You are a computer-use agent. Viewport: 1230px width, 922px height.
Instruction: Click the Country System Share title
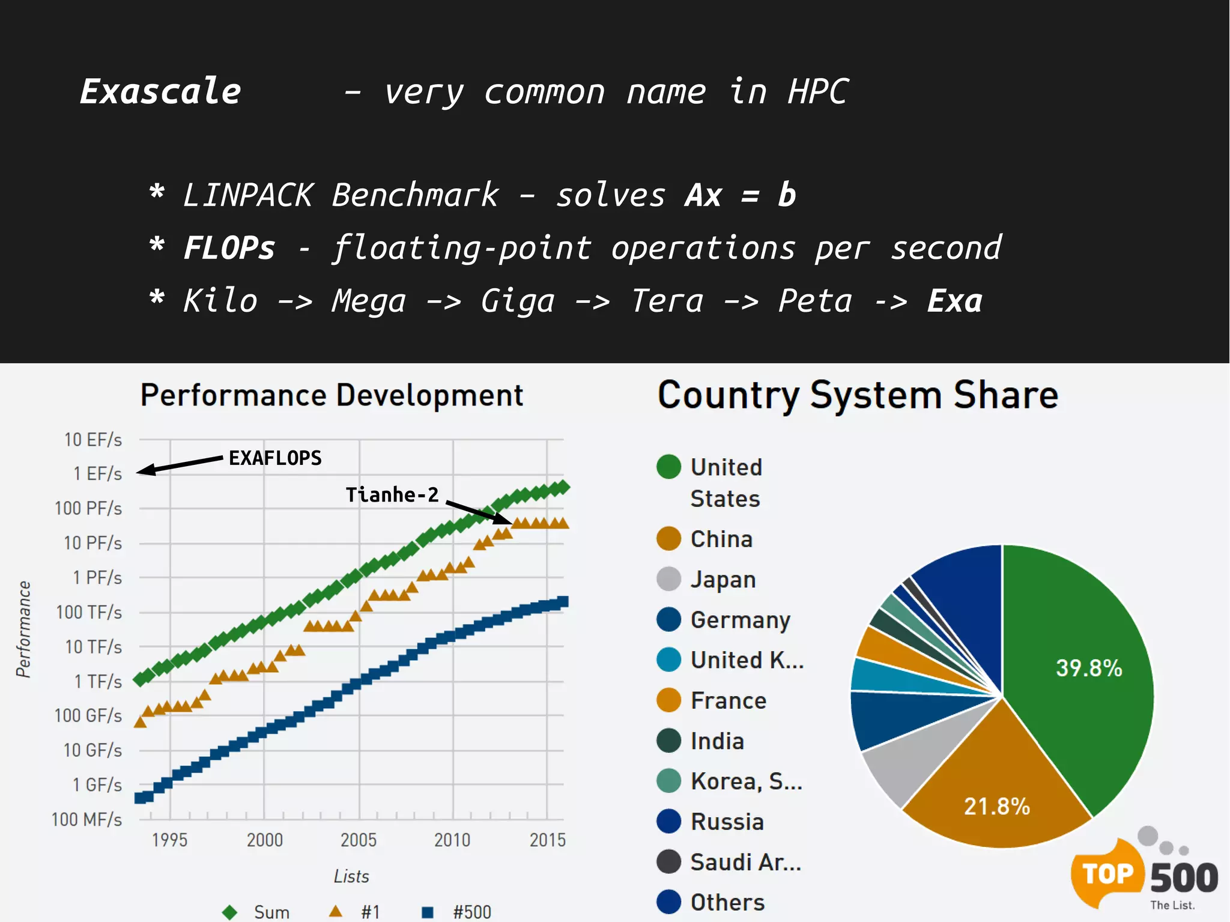click(858, 395)
